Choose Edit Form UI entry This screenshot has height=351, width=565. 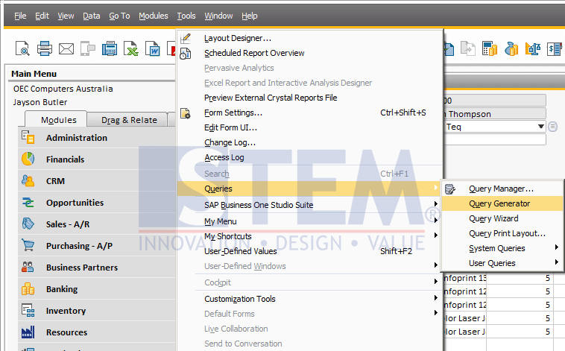[310, 127]
